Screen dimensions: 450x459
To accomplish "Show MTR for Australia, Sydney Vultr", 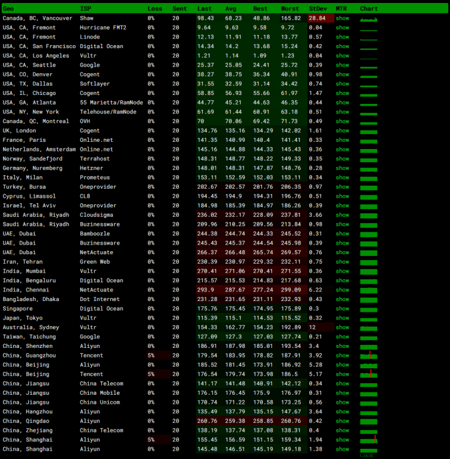I will pos(342,327).
